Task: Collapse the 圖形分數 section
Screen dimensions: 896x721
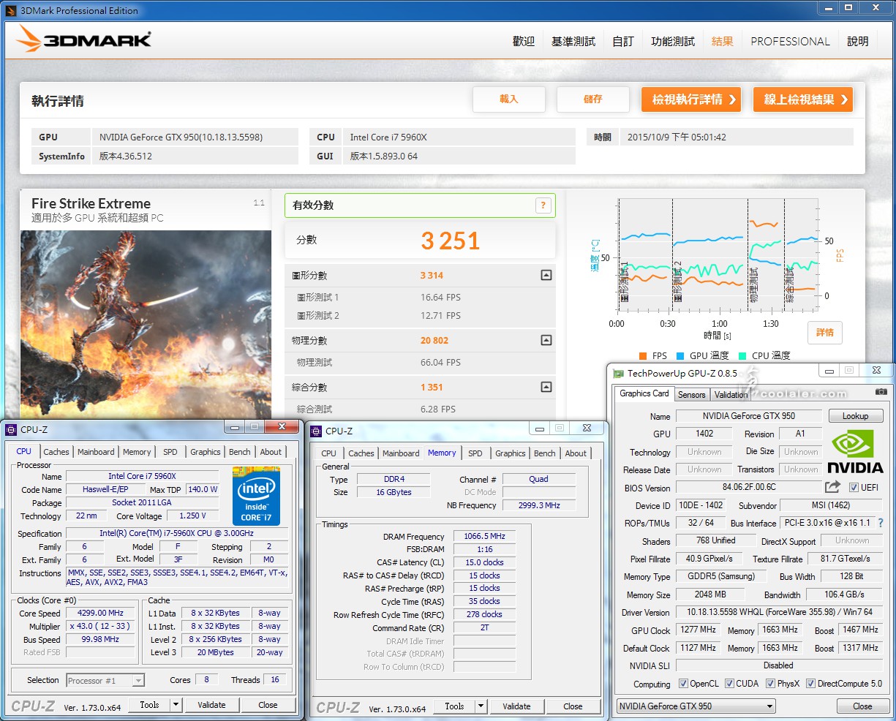Action: pyautogui.click(x=546, y=276)
